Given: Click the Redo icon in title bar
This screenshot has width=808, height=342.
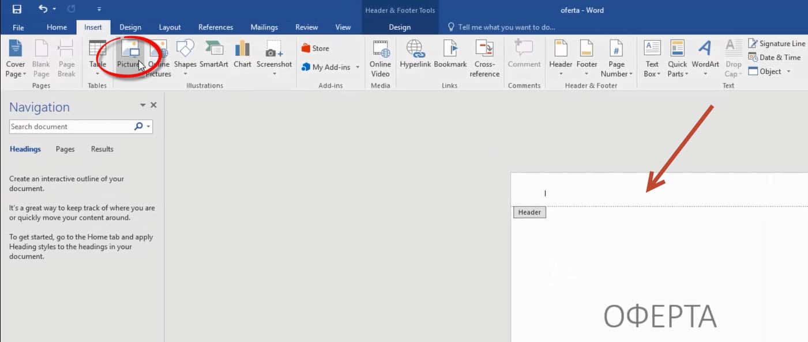Looking at the screenshot, I should pos(71,9).
